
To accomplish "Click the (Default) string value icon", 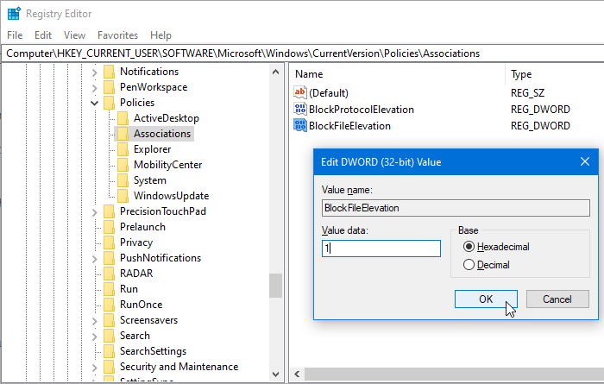I will click(300, 92).
